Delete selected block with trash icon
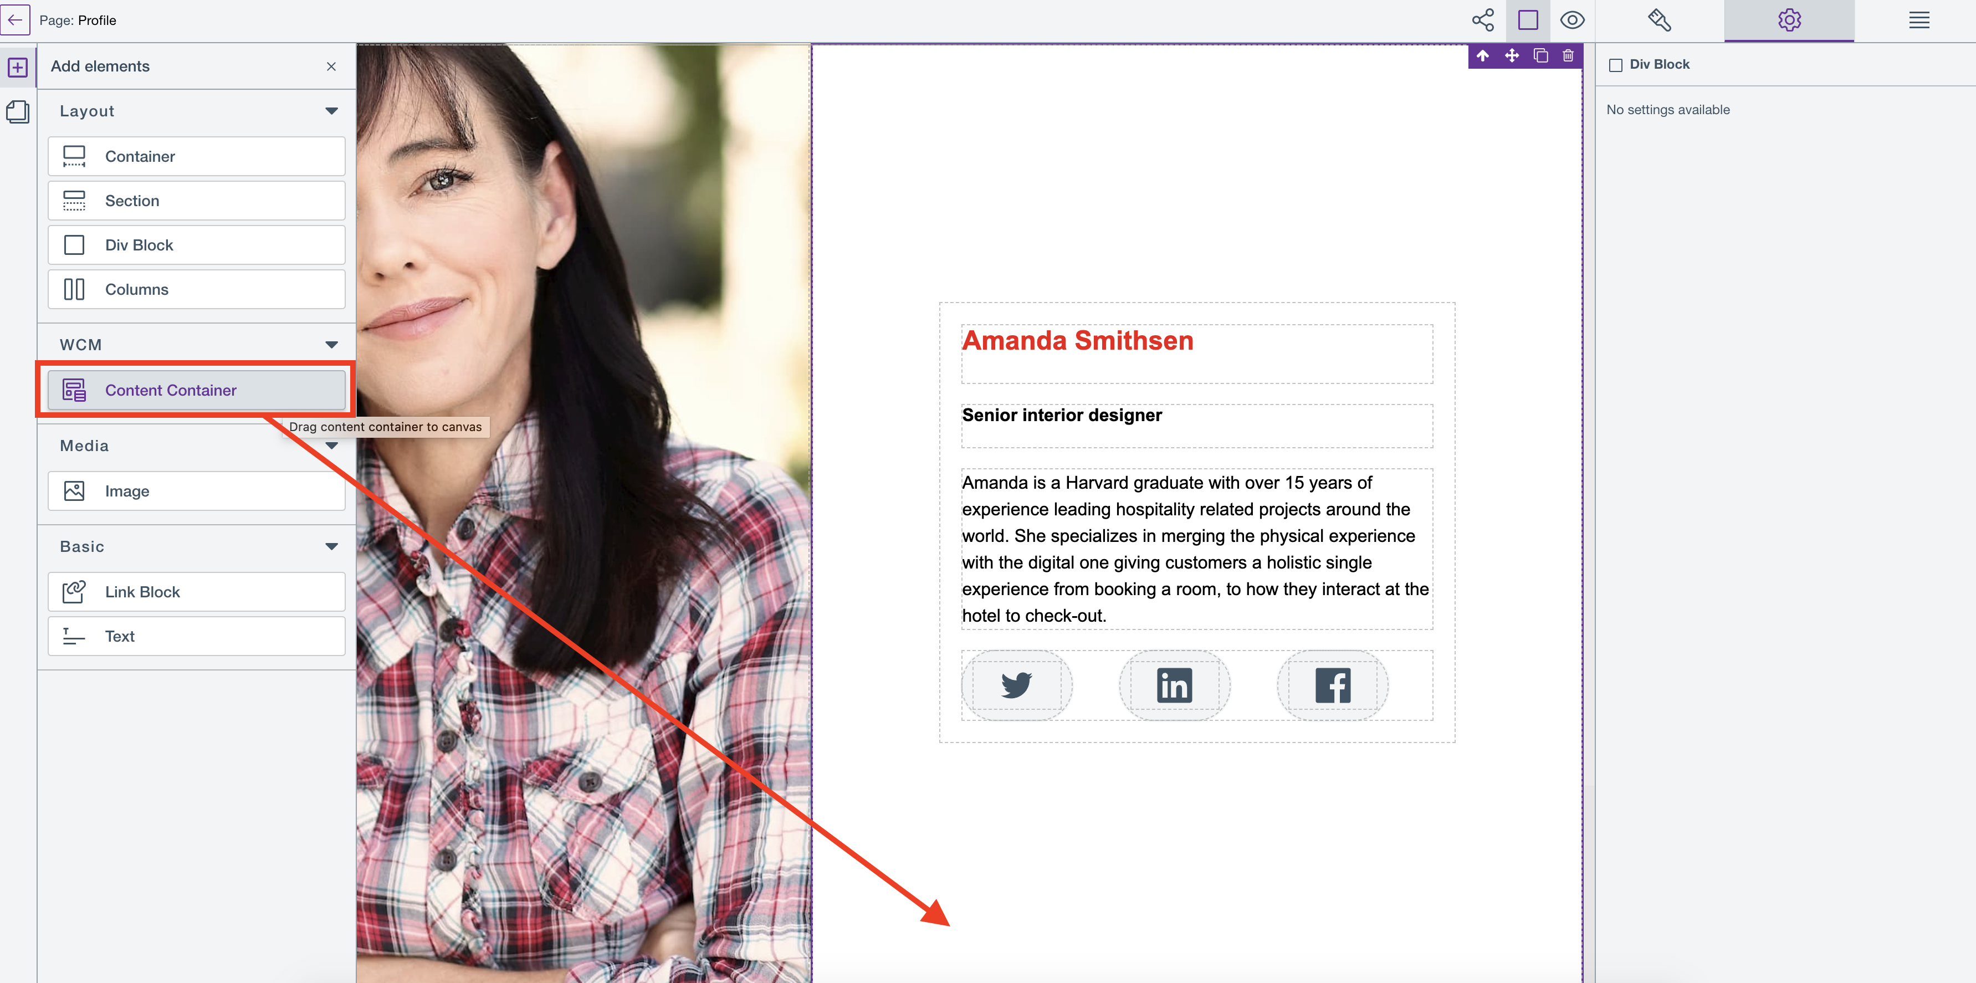This screenshot has width=1976, height=983. tap(1568, 56)
